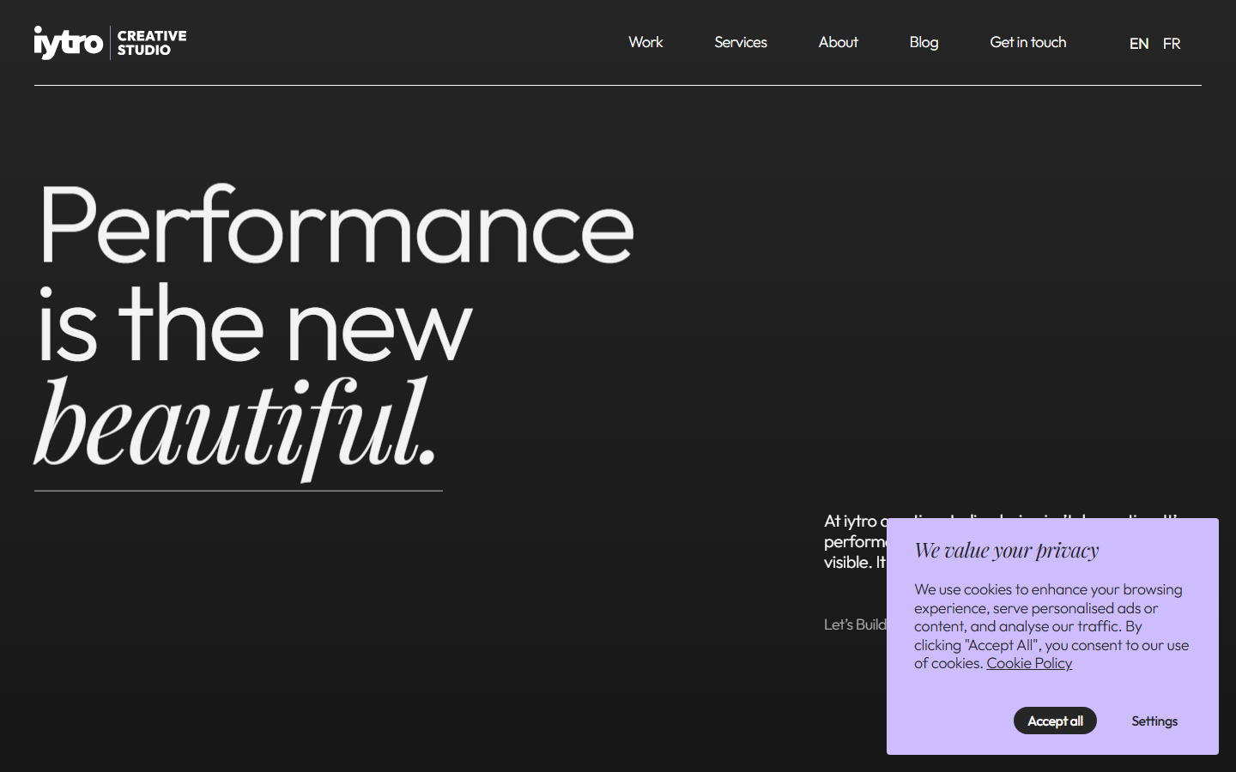Screen dimensions: 1236x772
Task: Select the 'We value your privacy' heading
Action: pos(1006,551)
